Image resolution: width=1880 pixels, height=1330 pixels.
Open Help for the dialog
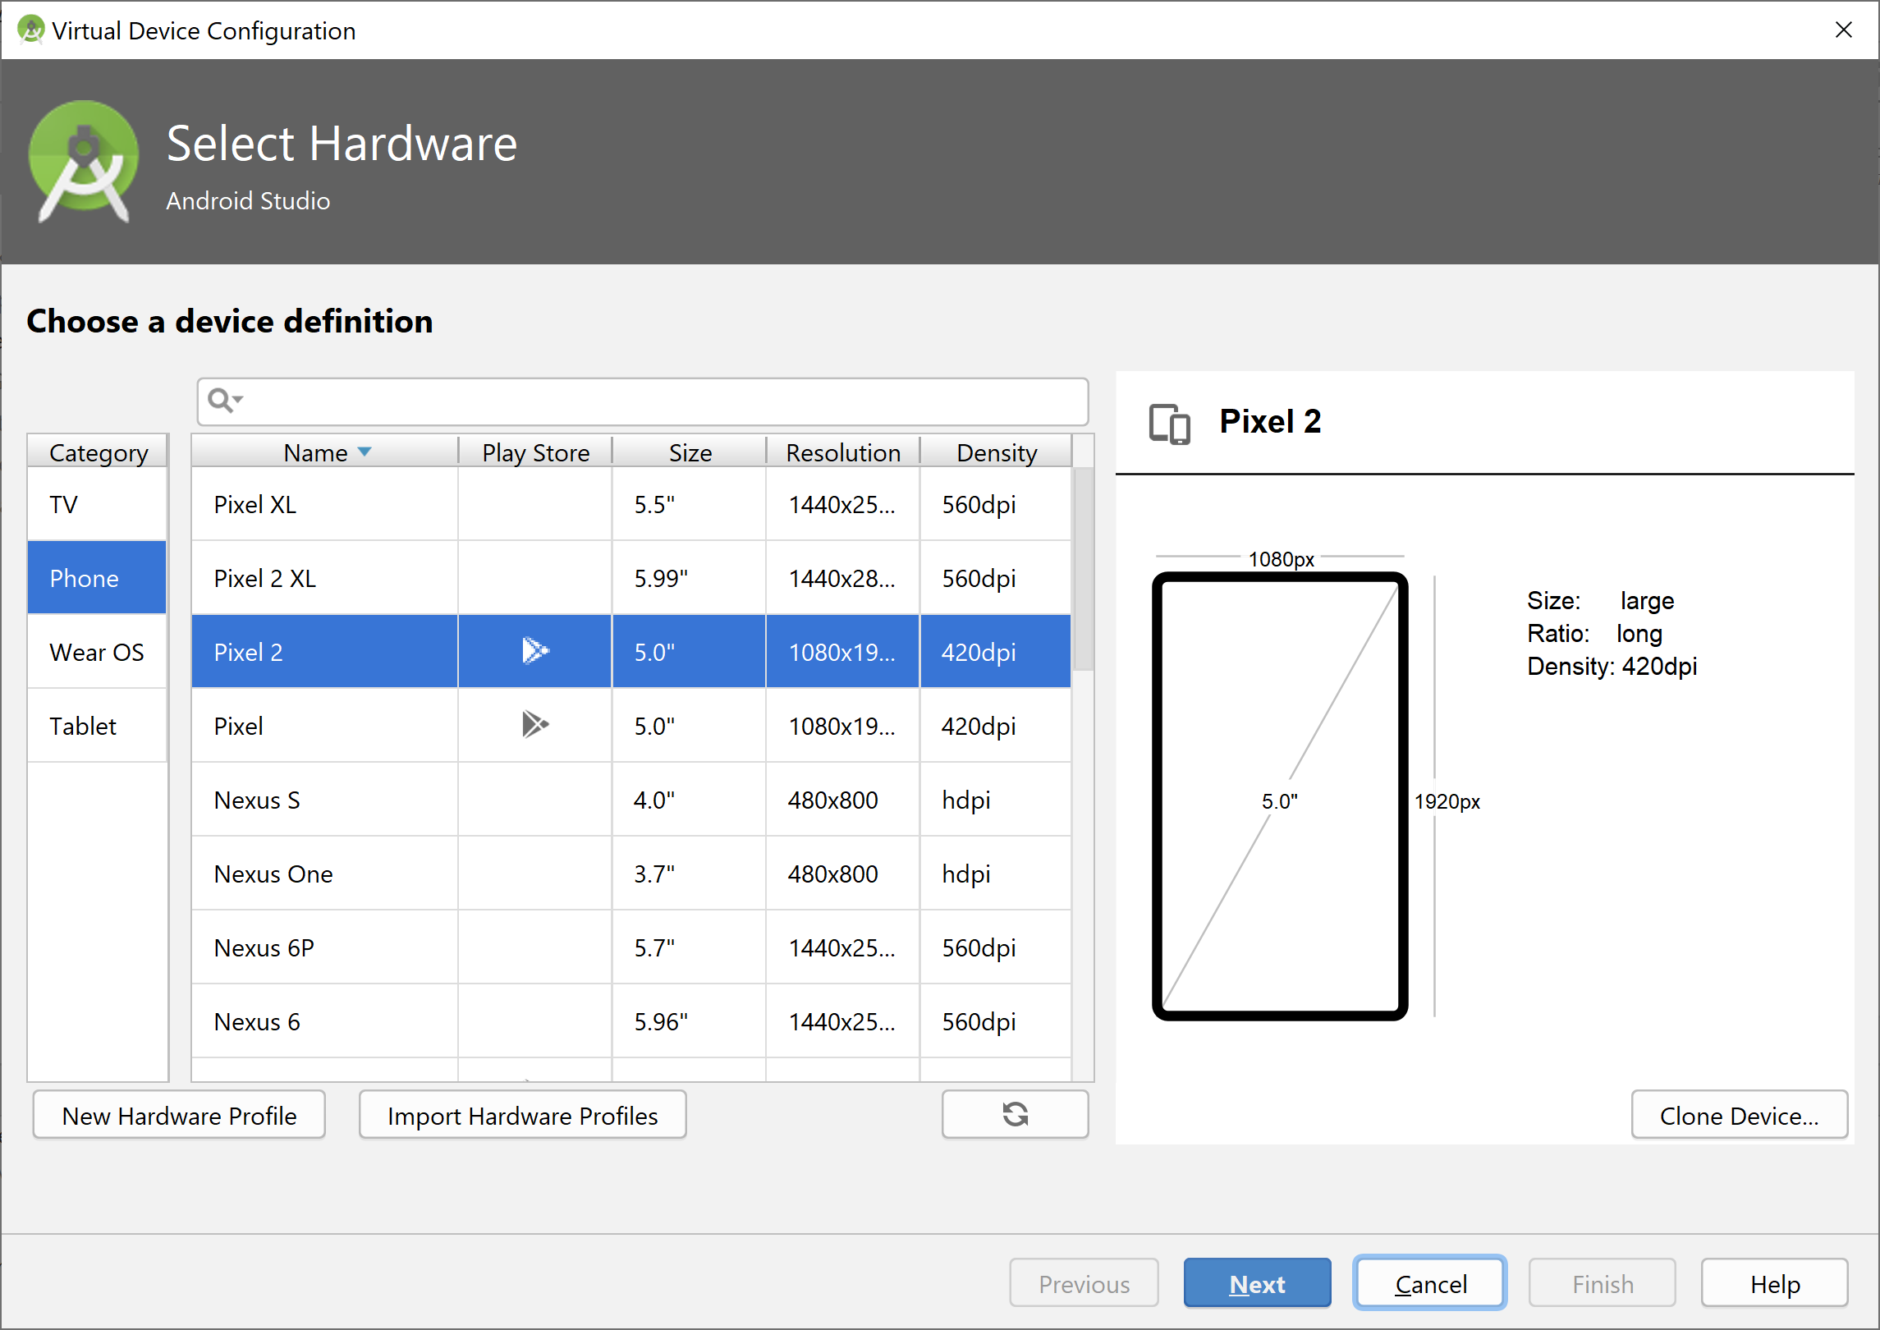[1774, 1283]
